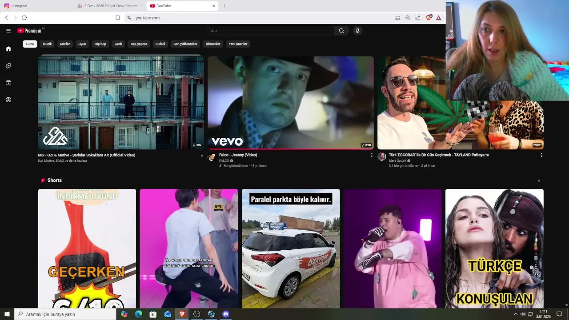This screenshot has height=320, width=569.
Task: Open Mert Öztürk channel name link
Action: click(397, 160)
